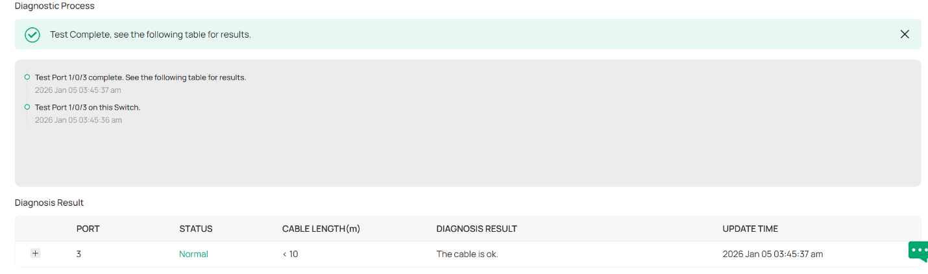Viewport: 928px width, 274px height.
Task: Click the update time value in the table
Action: pyautogui.click(x=772, y=255)
